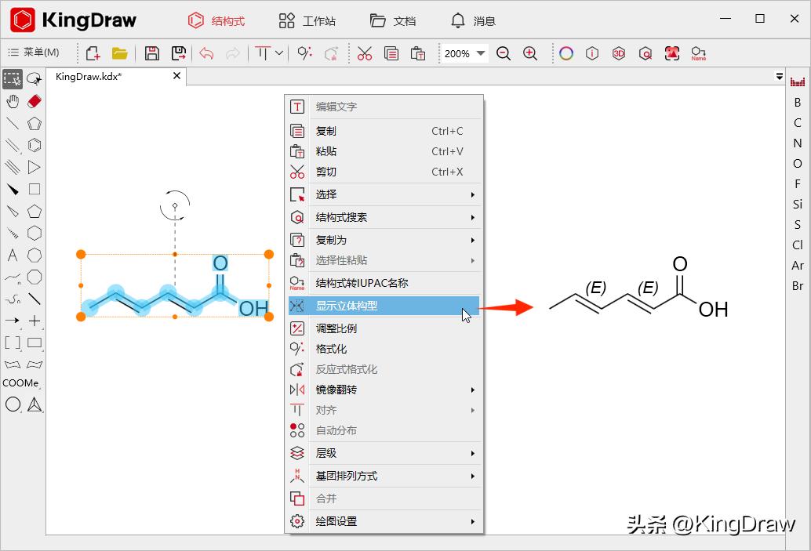Open the 3D structure viewer from the toolbar
The width and height of the screenshot is (811, 551).
[619, 53]
